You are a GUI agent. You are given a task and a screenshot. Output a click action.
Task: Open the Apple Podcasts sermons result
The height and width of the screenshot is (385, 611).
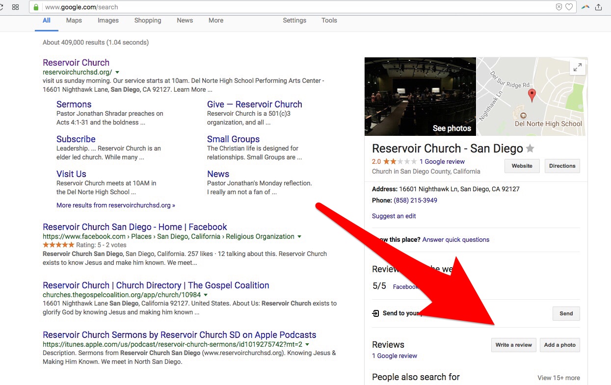pyautogui.click(x=180, y=335)
